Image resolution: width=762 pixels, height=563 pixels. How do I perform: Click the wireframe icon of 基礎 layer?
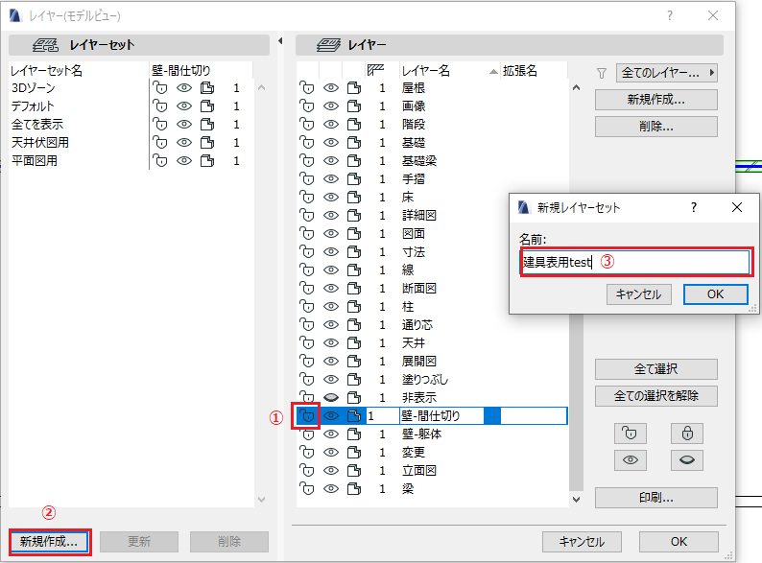(354, 142)
